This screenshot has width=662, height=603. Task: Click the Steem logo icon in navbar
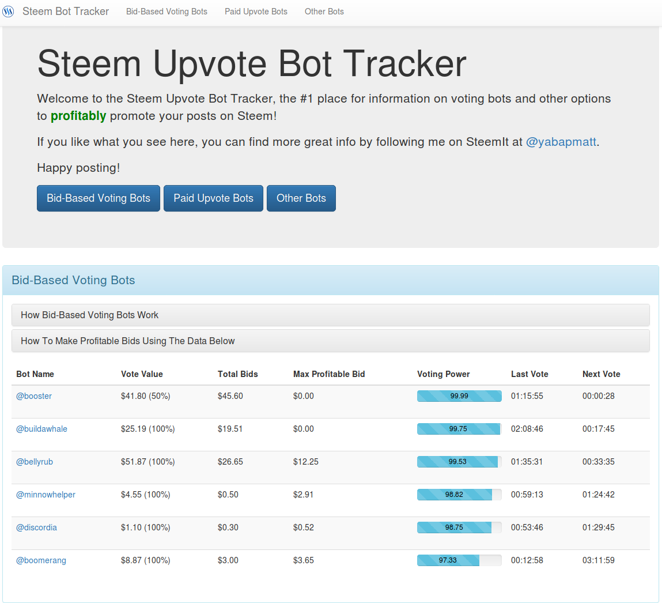(8, 12)
